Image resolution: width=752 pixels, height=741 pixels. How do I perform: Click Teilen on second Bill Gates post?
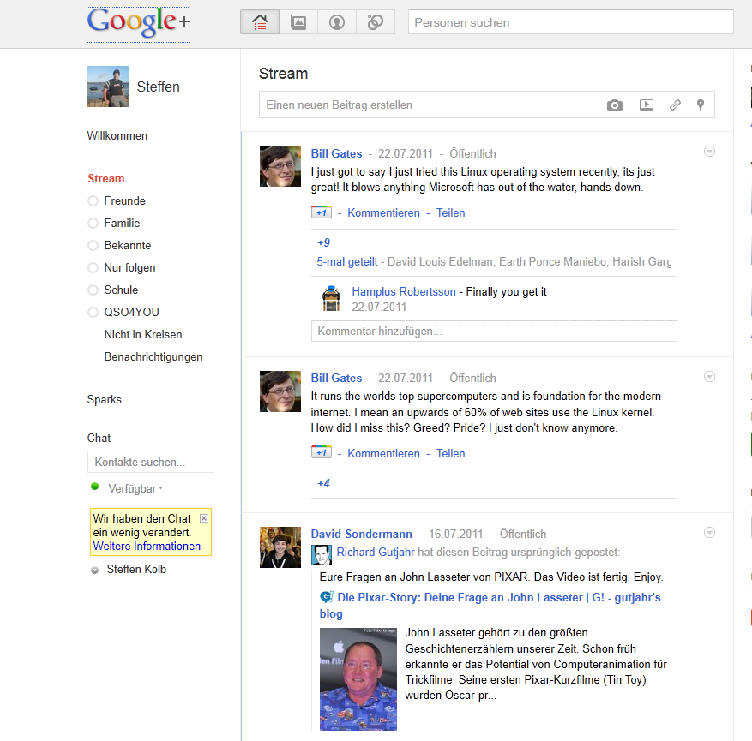[450, 453]
